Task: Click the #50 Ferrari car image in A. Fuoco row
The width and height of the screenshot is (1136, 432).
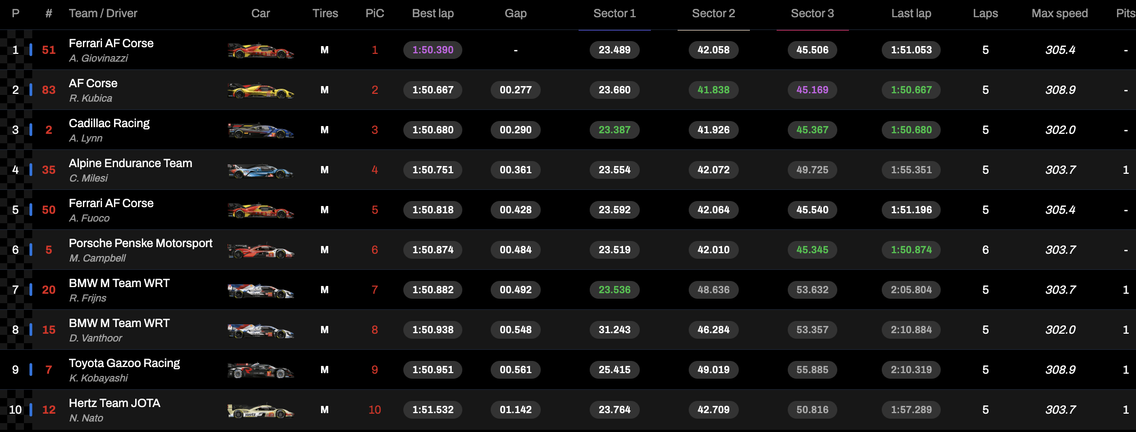Action: (261, 210)
